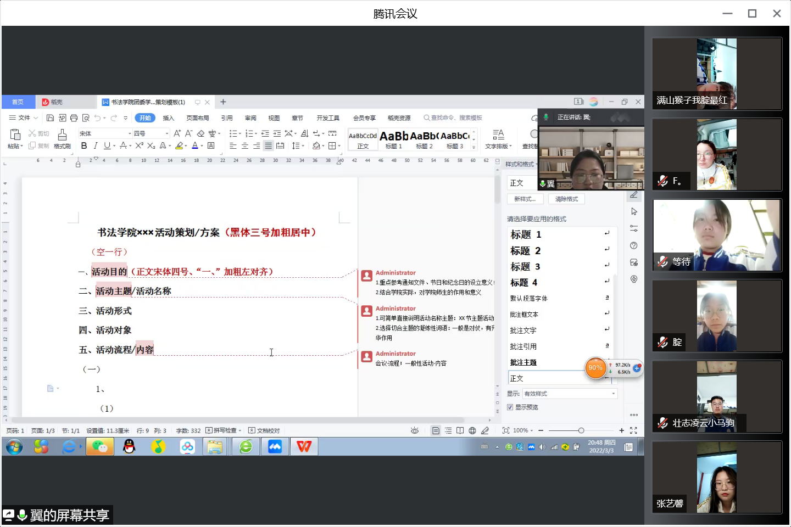Click the 清除格式 button
Viewport: 791px width, 527px height.
click(566, 199)
